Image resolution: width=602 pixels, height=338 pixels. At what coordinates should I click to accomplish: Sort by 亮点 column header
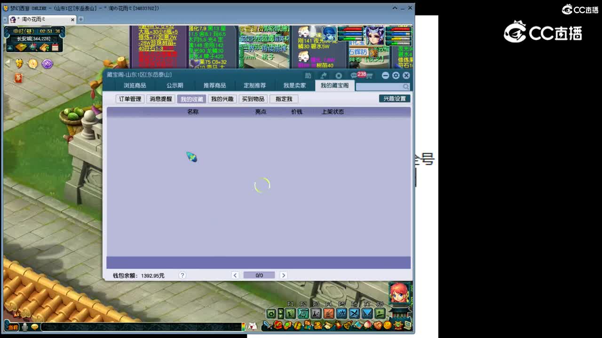pos(261,112)
